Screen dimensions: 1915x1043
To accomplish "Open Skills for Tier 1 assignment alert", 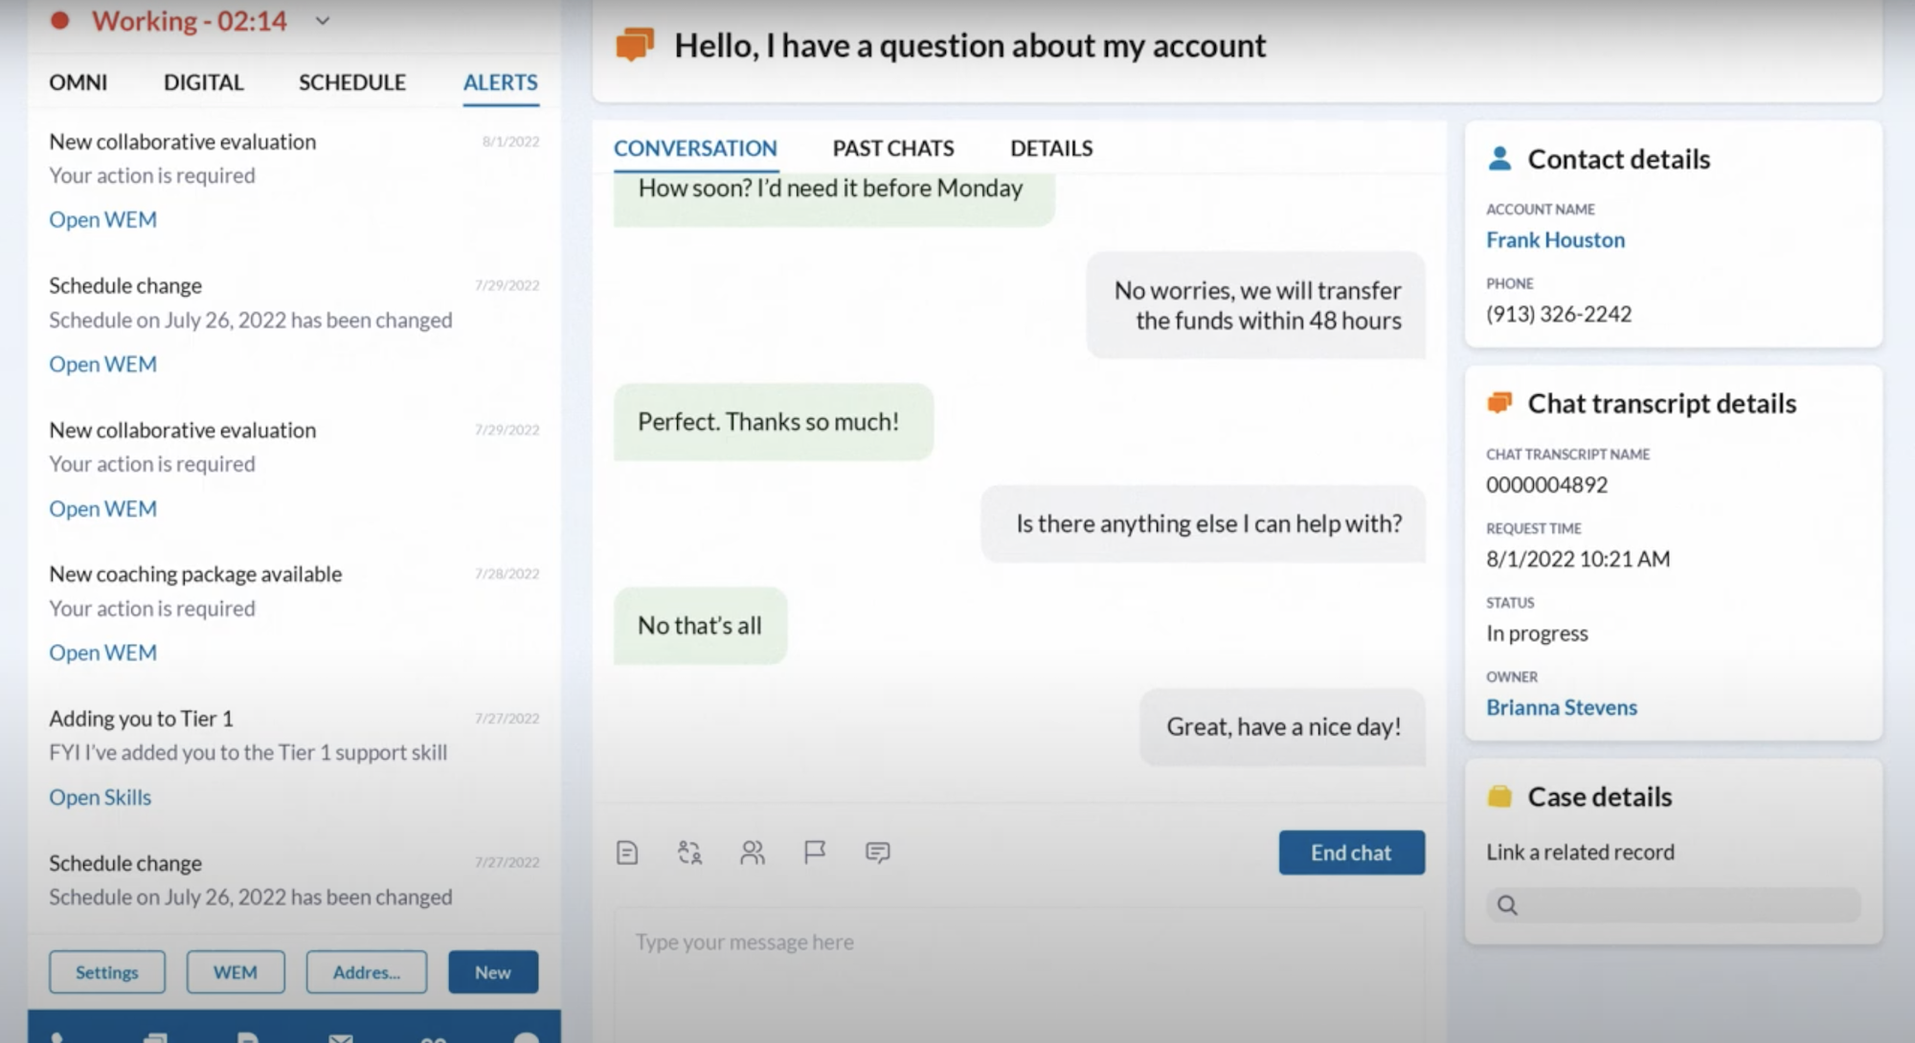I will tap(99, 796).
